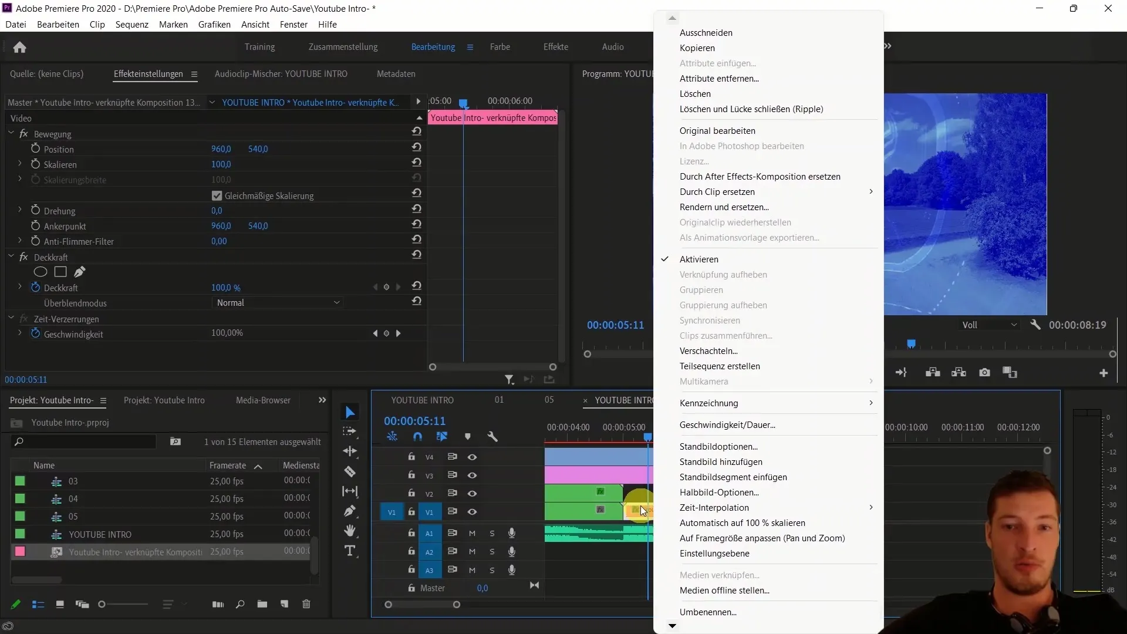Solo audio track A2
Viewport: 1127px width, 634px height.
pos(492,552)
